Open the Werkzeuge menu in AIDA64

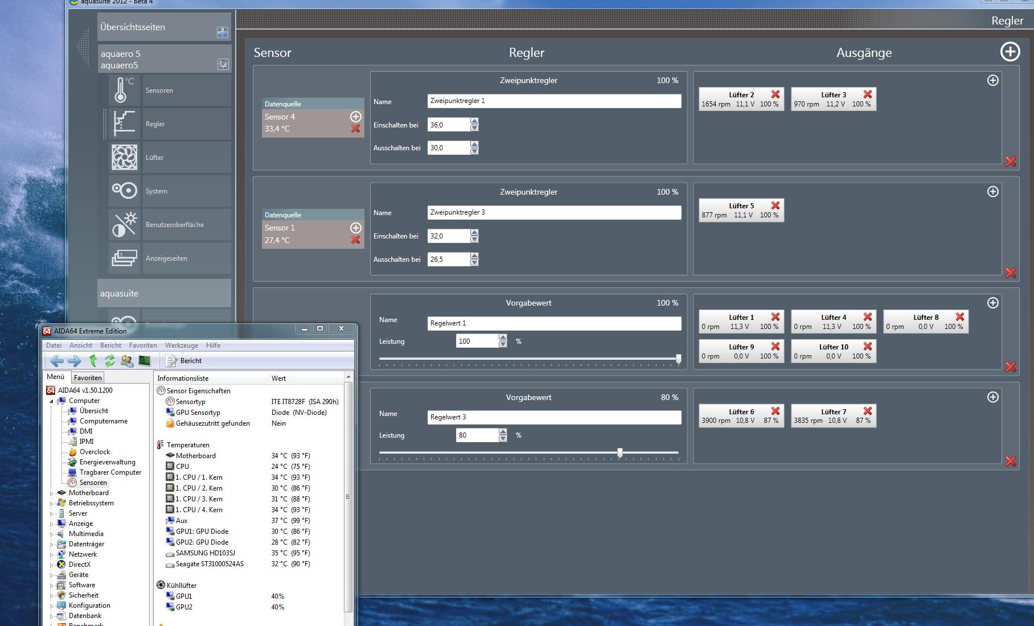pyautogui.click(x=181, y=345)
